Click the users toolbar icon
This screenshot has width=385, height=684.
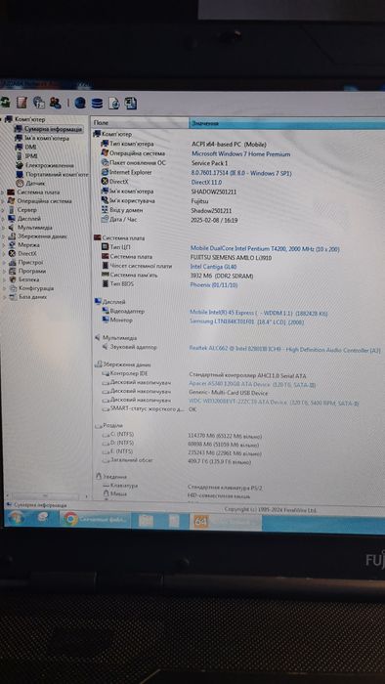56,103
